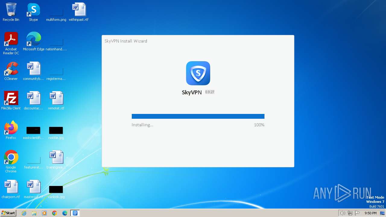Click the Action Center flag icon
The image size is (386, 217).
(357, 213)
